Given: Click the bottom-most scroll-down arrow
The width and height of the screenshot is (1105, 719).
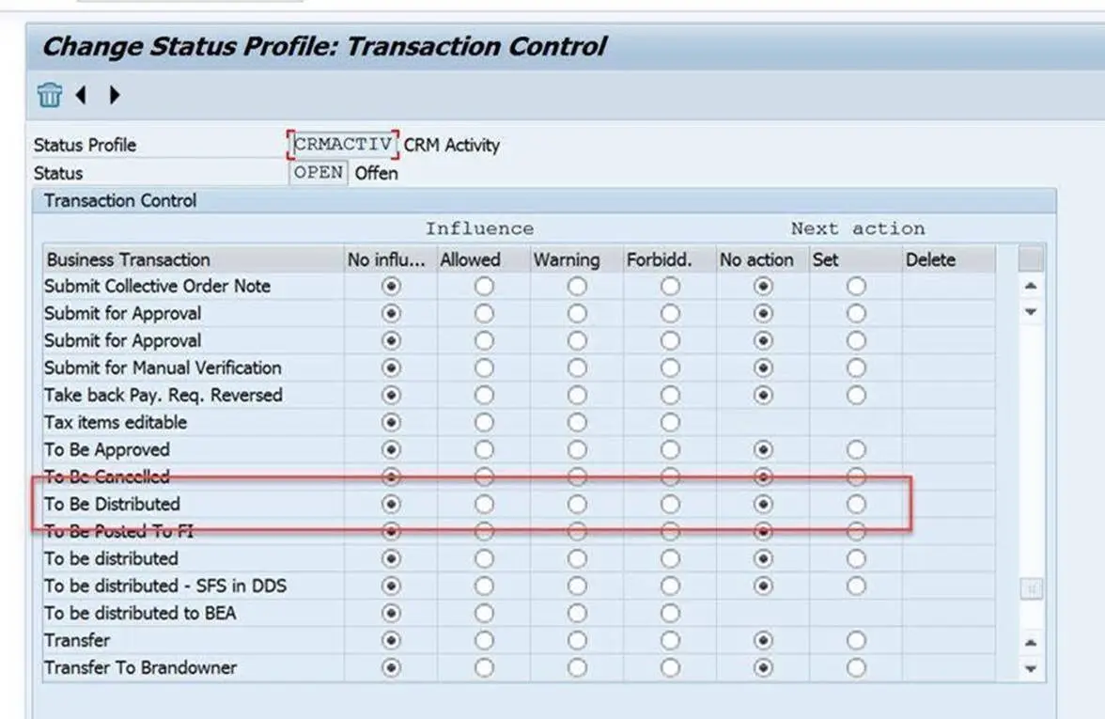Looking at the screenshot, I should tap(1030, 668).
